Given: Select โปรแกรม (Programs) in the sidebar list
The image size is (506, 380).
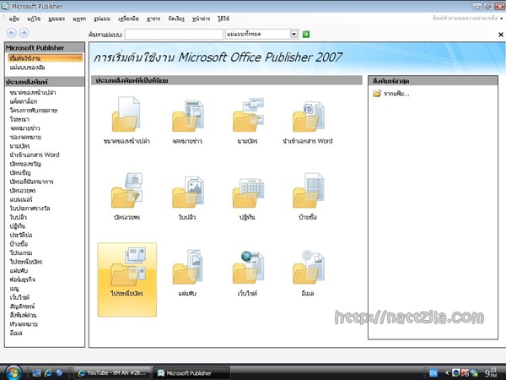Looking at the screenshot, I should pos(21,252).
